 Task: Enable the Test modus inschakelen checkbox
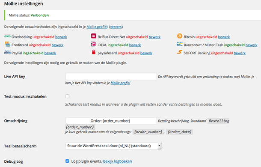(x=67, y=96)
